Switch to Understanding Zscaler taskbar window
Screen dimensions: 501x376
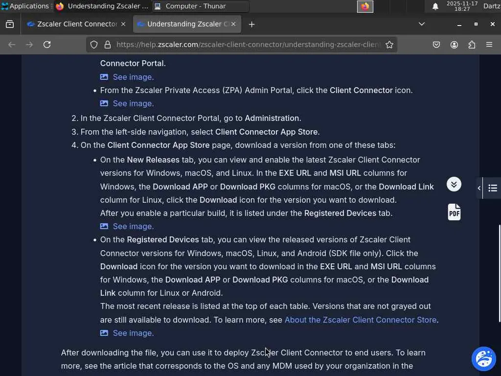click(x=102, y=6)
